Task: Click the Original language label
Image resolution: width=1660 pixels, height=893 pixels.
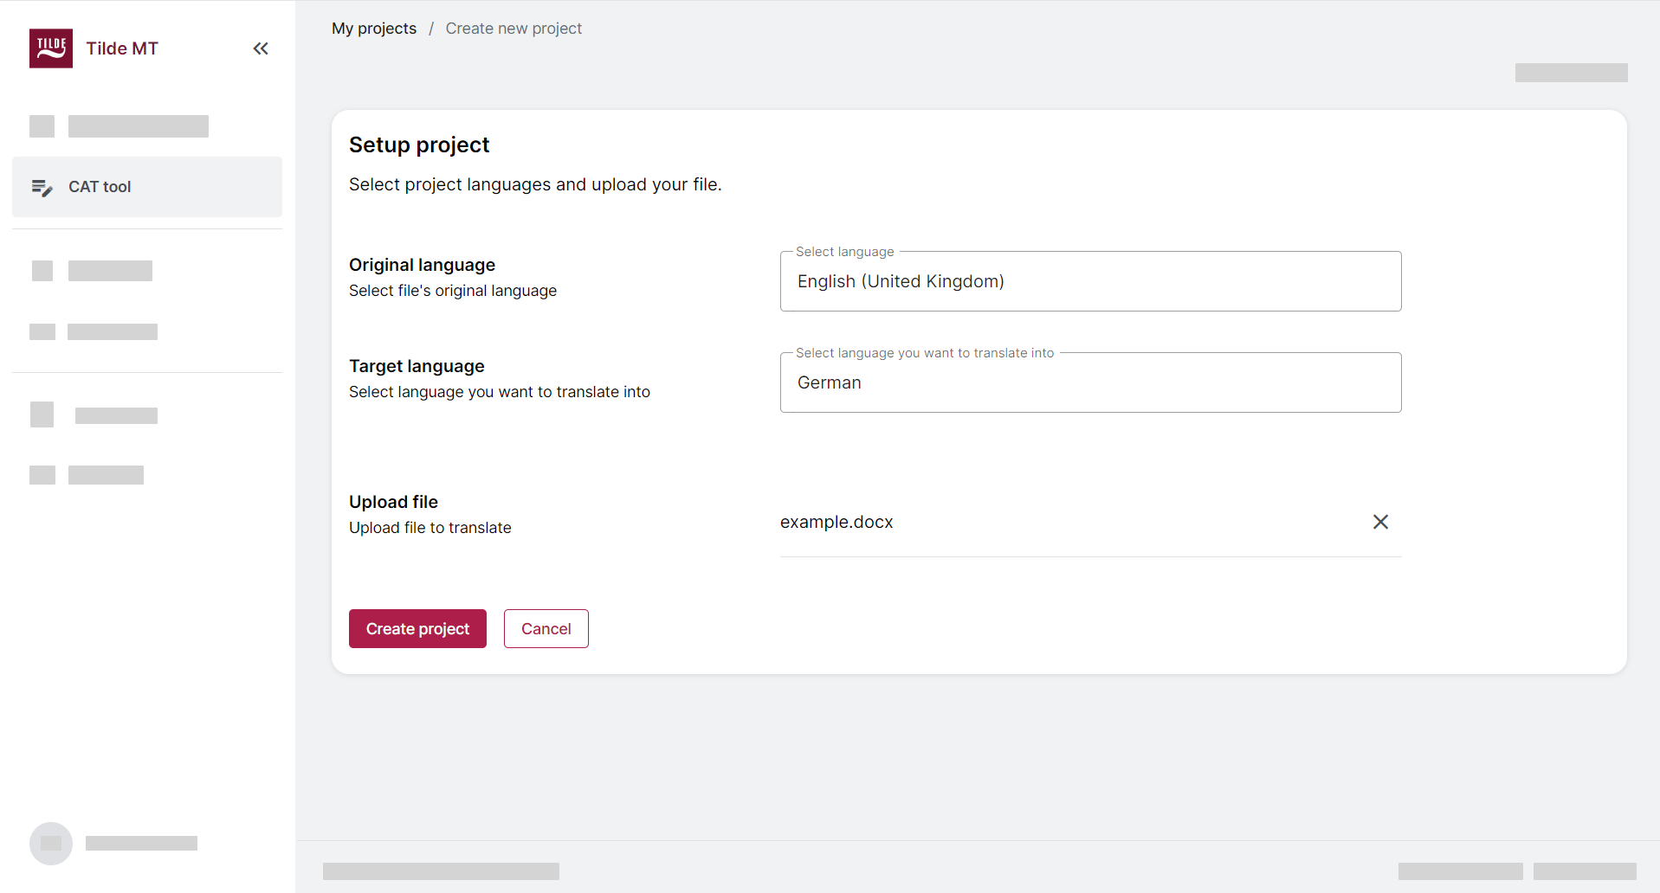Action: 422,265
